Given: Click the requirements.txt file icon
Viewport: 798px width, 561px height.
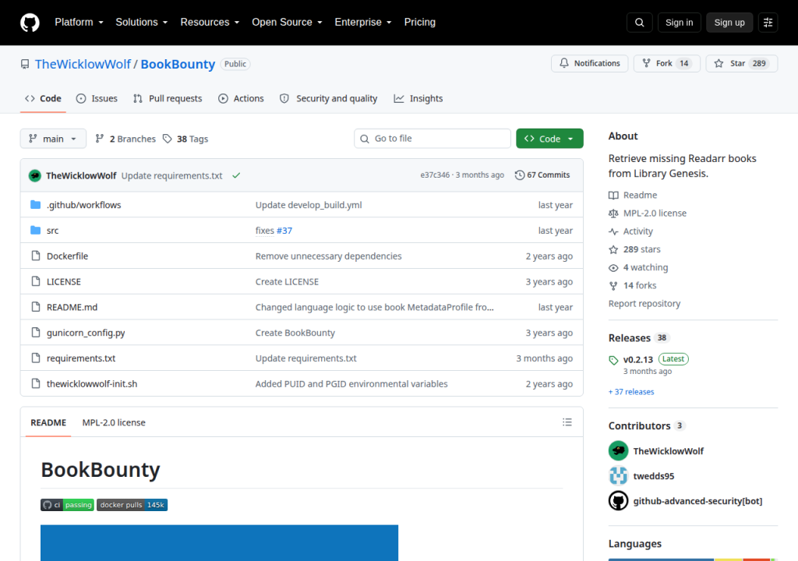Looking at the screenshot, I should [x=36, y=358].
